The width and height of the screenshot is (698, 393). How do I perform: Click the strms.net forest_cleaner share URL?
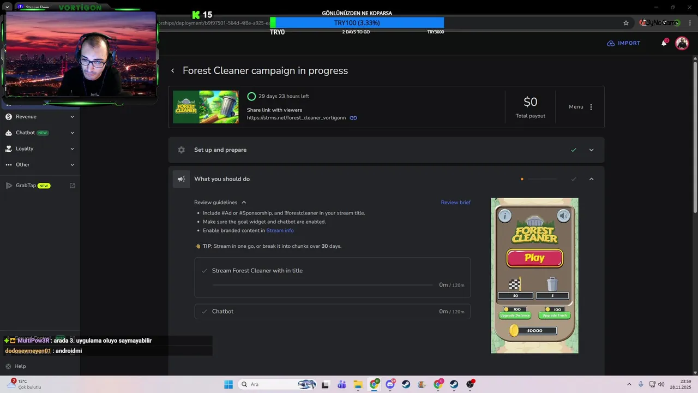coord(296,118)
